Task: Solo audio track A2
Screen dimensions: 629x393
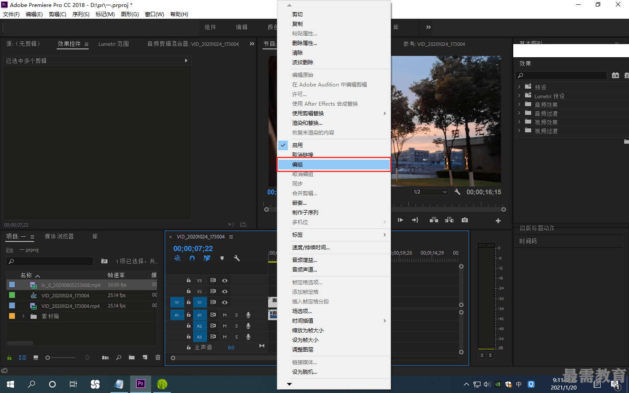Action: (236, 326)
